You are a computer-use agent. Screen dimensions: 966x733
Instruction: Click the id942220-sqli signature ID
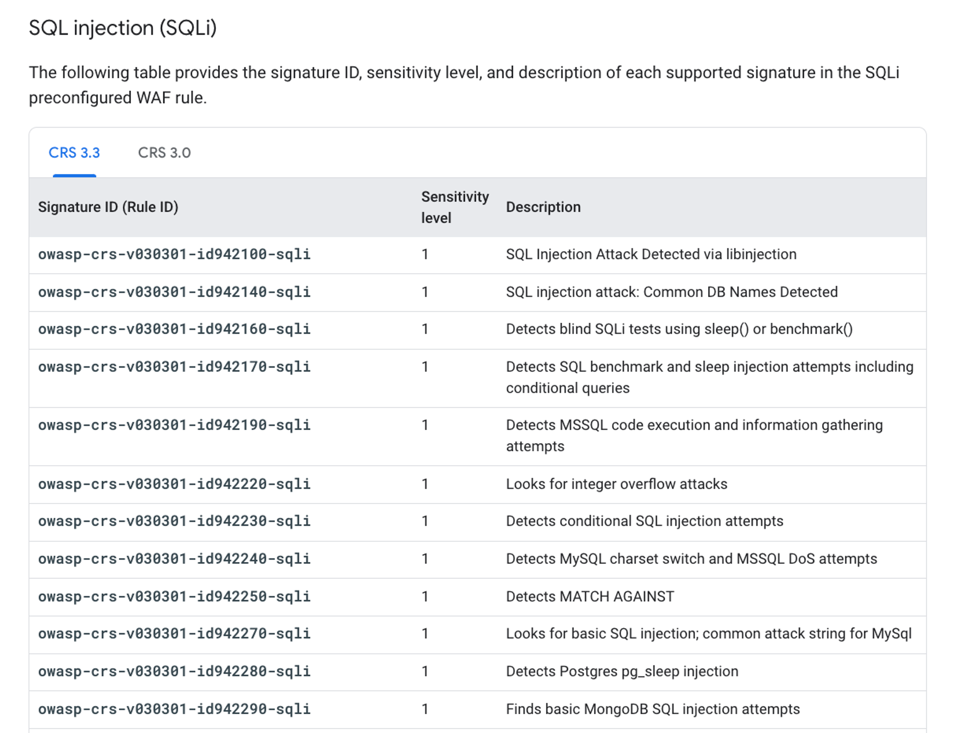(x=174, y=484)
